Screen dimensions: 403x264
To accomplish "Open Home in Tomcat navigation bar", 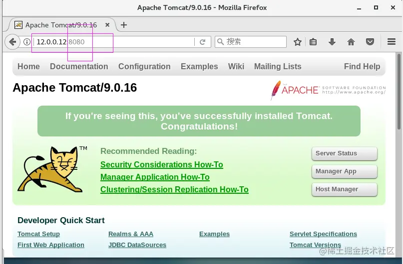I will [28, 66].
